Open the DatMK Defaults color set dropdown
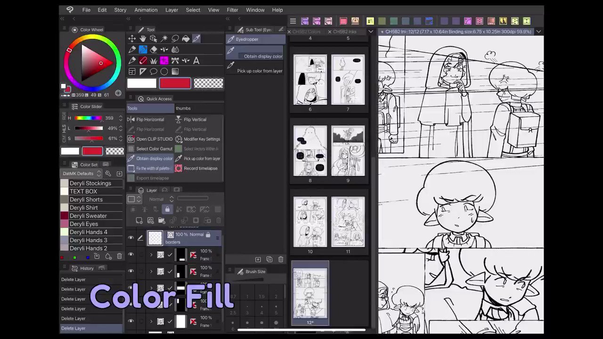The height and width of the screenshot is (339, 603). click(x=82, y=174)
